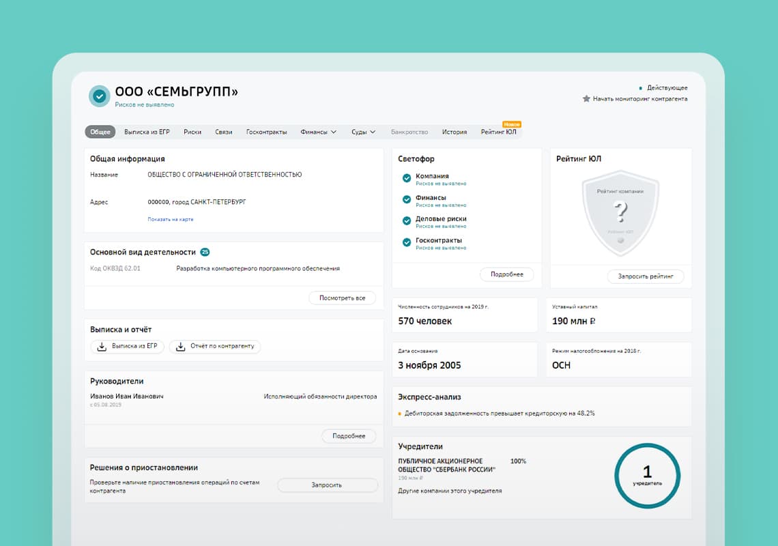Click Исполняющий обязанности директора text

[320, 397]
